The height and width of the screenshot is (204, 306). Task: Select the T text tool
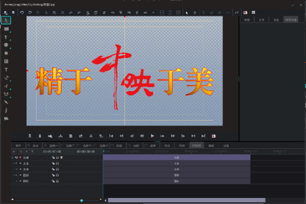[x=6, y=70]
